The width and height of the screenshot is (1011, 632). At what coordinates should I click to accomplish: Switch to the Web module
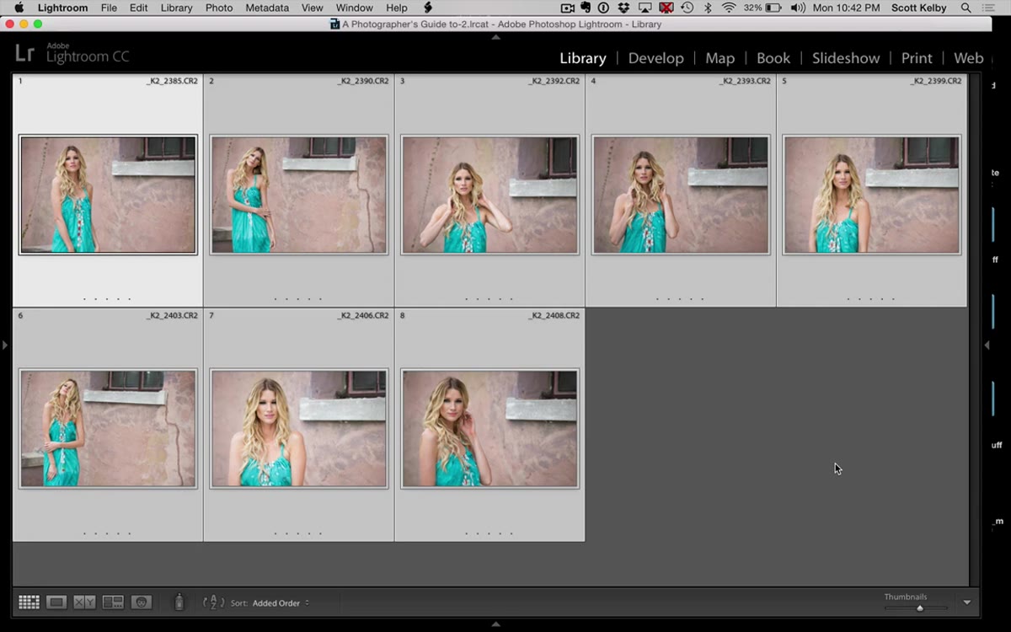tap(968, 58)
